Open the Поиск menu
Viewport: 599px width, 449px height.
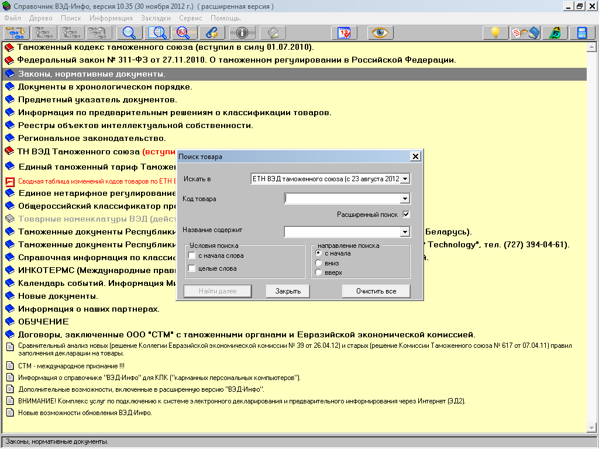[71, 18]
